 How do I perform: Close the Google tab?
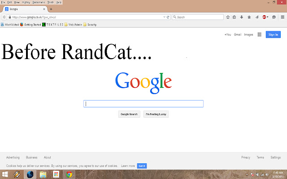[x=44, y=9]
